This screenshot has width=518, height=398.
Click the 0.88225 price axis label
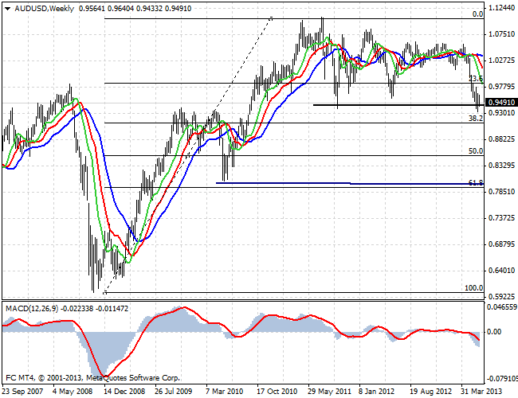[x=501, y=139]
